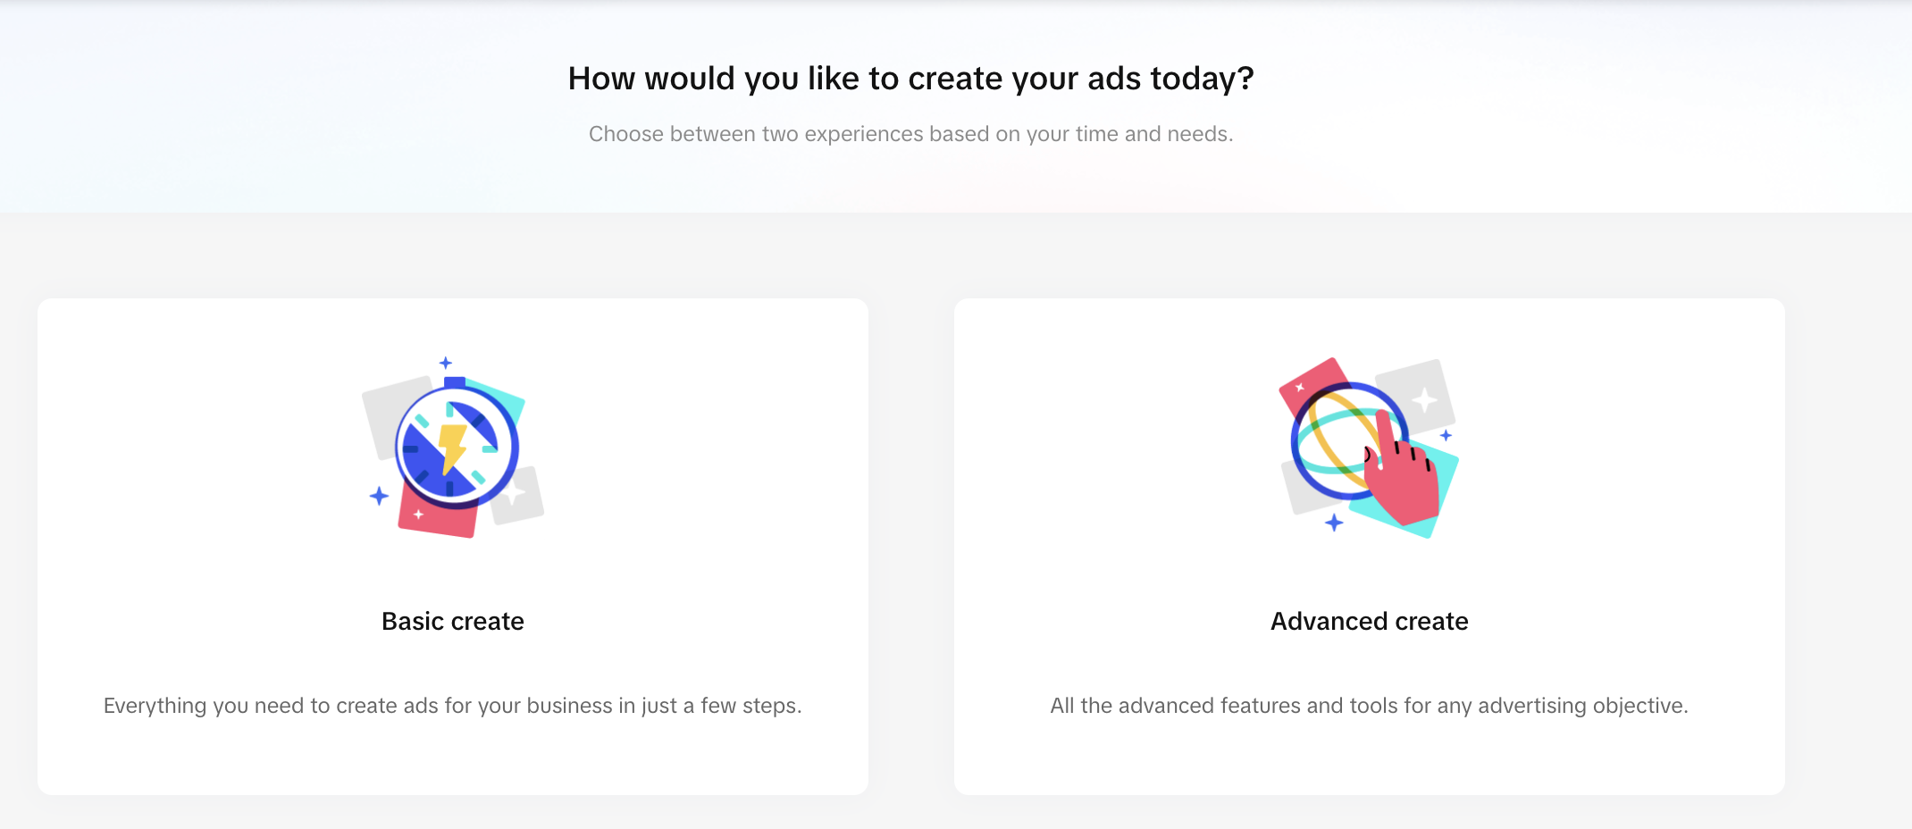Click the blue sparkle above the stopwatch
This screenshot has width=1912, height=829.
[446, 363]
